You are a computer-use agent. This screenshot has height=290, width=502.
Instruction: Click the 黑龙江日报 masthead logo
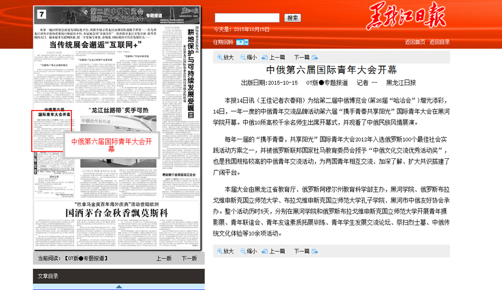pyautogui.click(x=406, y=16)
